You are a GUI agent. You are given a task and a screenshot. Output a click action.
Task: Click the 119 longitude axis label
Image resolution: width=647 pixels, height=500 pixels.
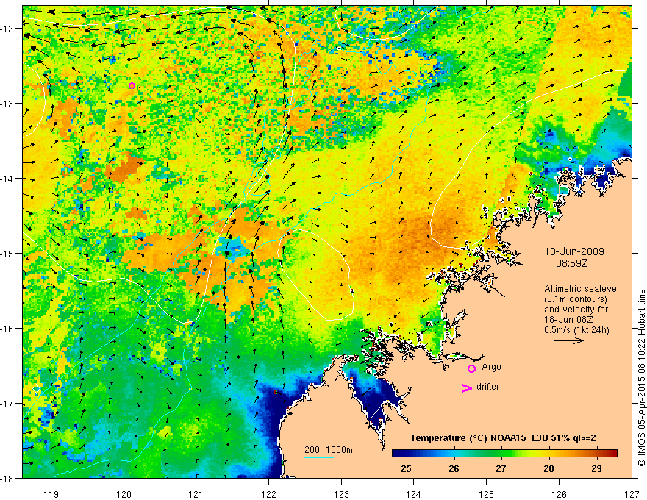pos(51,494)
